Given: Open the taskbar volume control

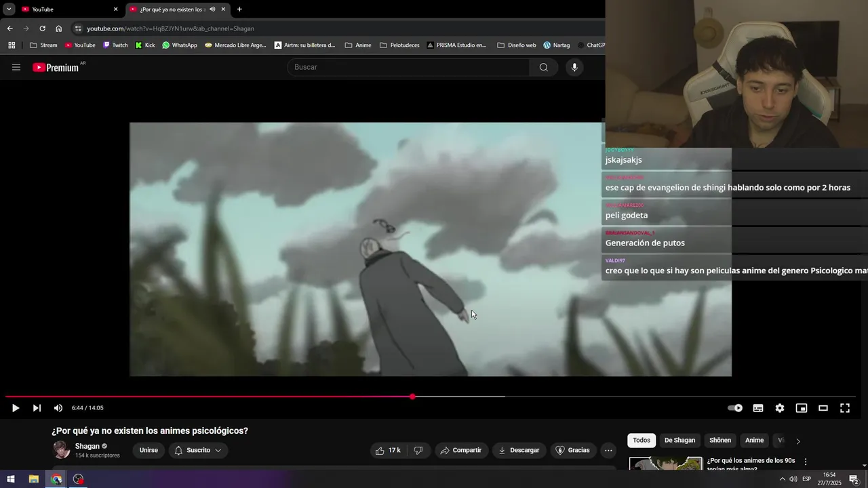Looking at the screenshot, I should [x=793, y=479].
